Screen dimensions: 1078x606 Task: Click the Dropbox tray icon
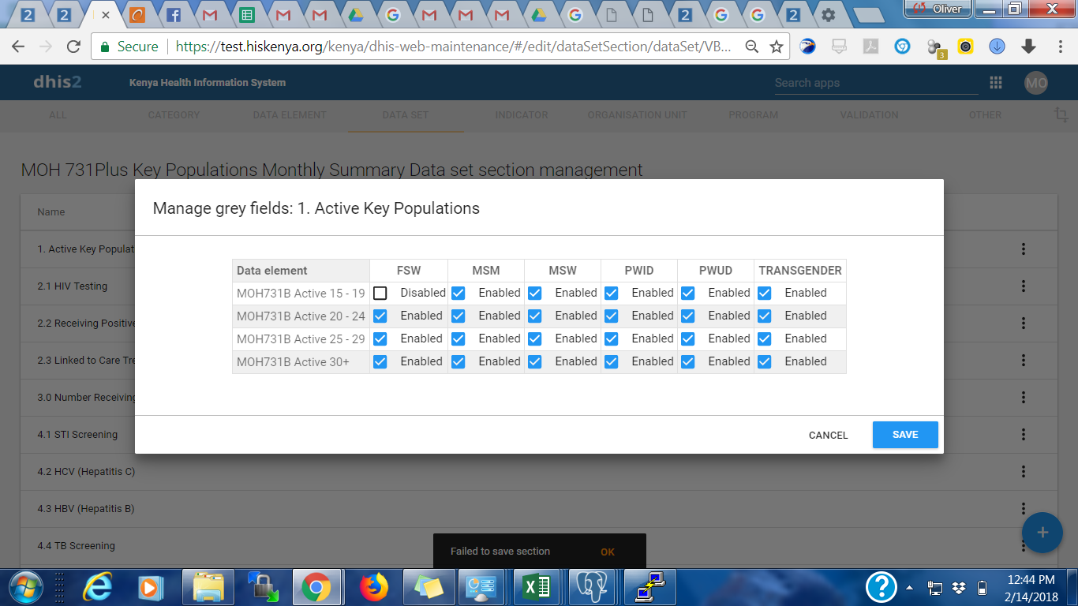pyautogui.click(x=959, y=588)
